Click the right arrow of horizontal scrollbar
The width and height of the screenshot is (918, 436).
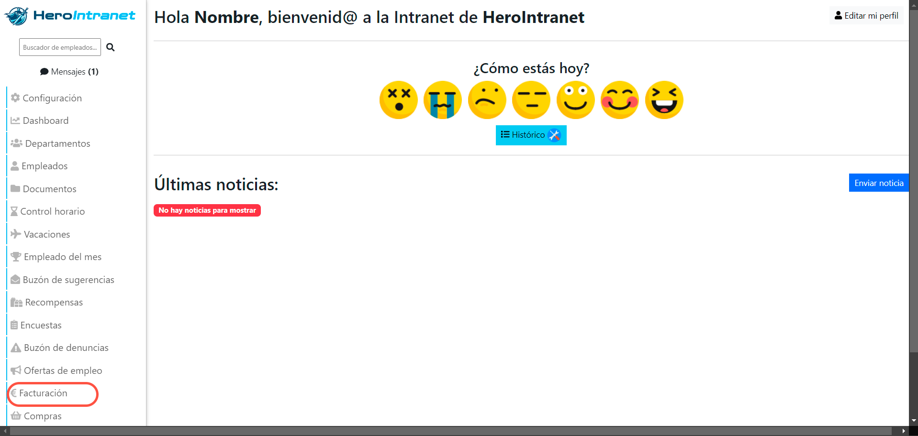[904, 431]
